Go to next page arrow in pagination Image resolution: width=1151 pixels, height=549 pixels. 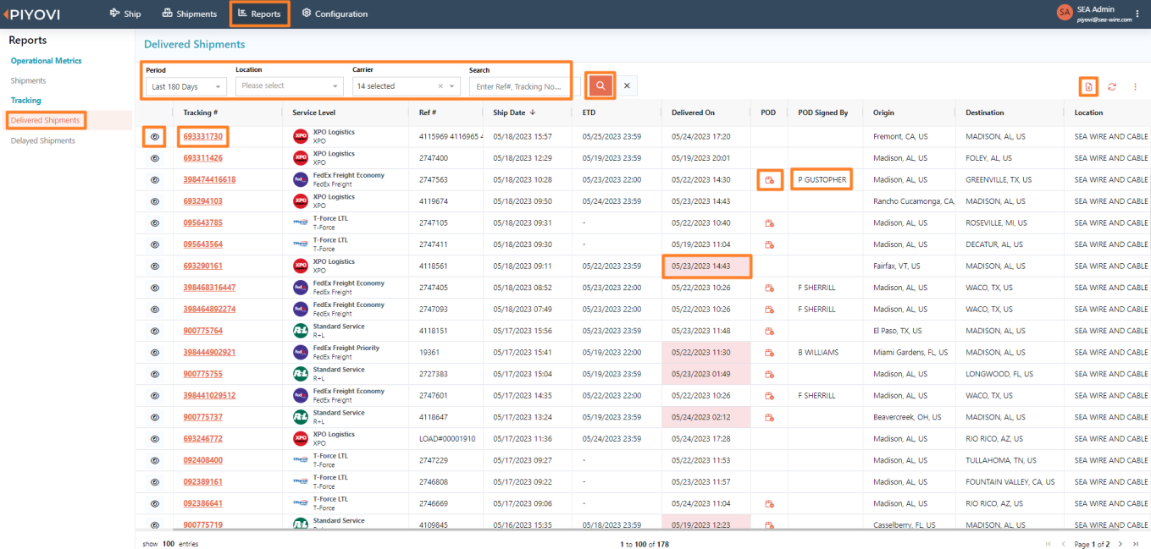point(1120,544)
